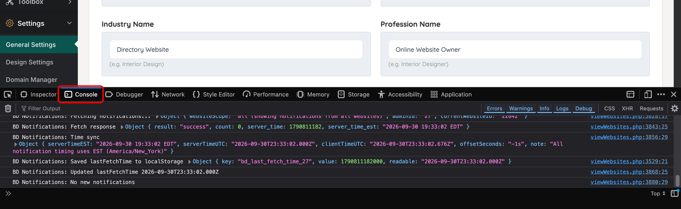
Task: Open source link viewWebsites.php:3868:25
Action: 629,172
